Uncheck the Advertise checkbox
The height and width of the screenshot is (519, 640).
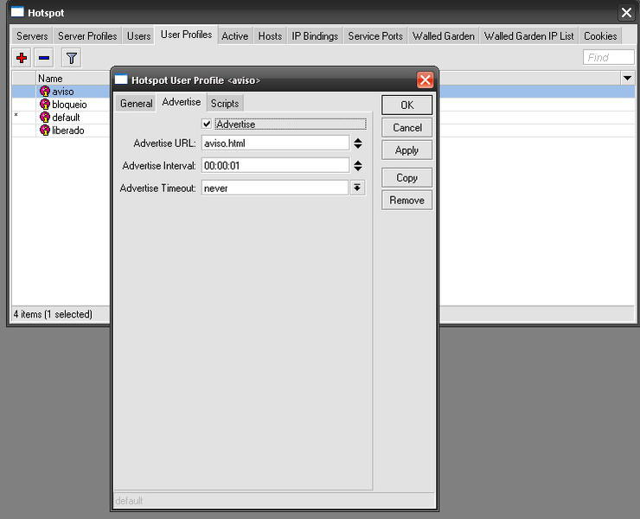207,124
